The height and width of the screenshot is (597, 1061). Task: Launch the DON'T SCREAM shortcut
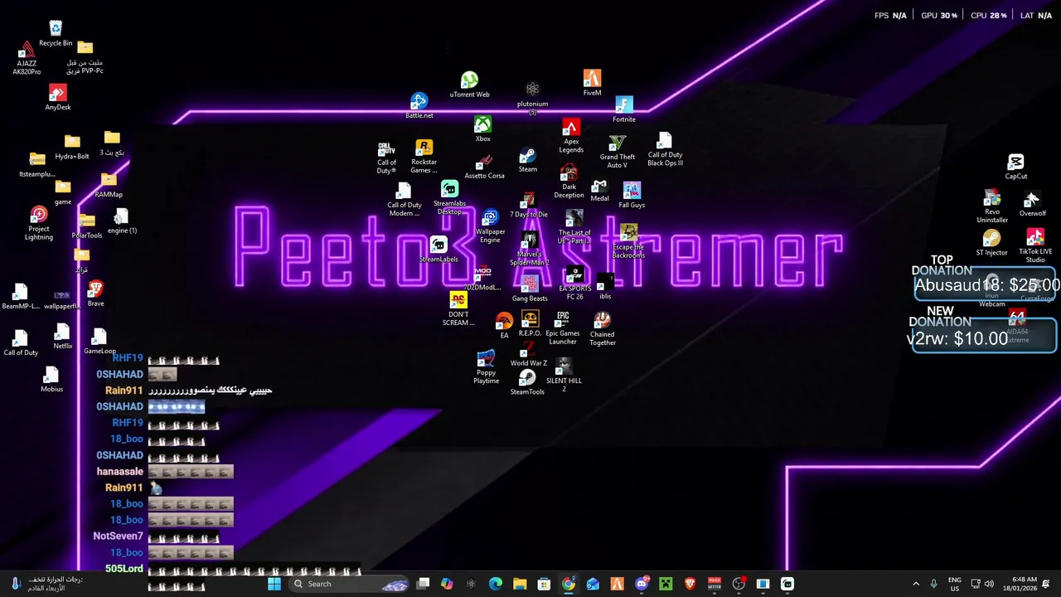(x=458, y=309)
